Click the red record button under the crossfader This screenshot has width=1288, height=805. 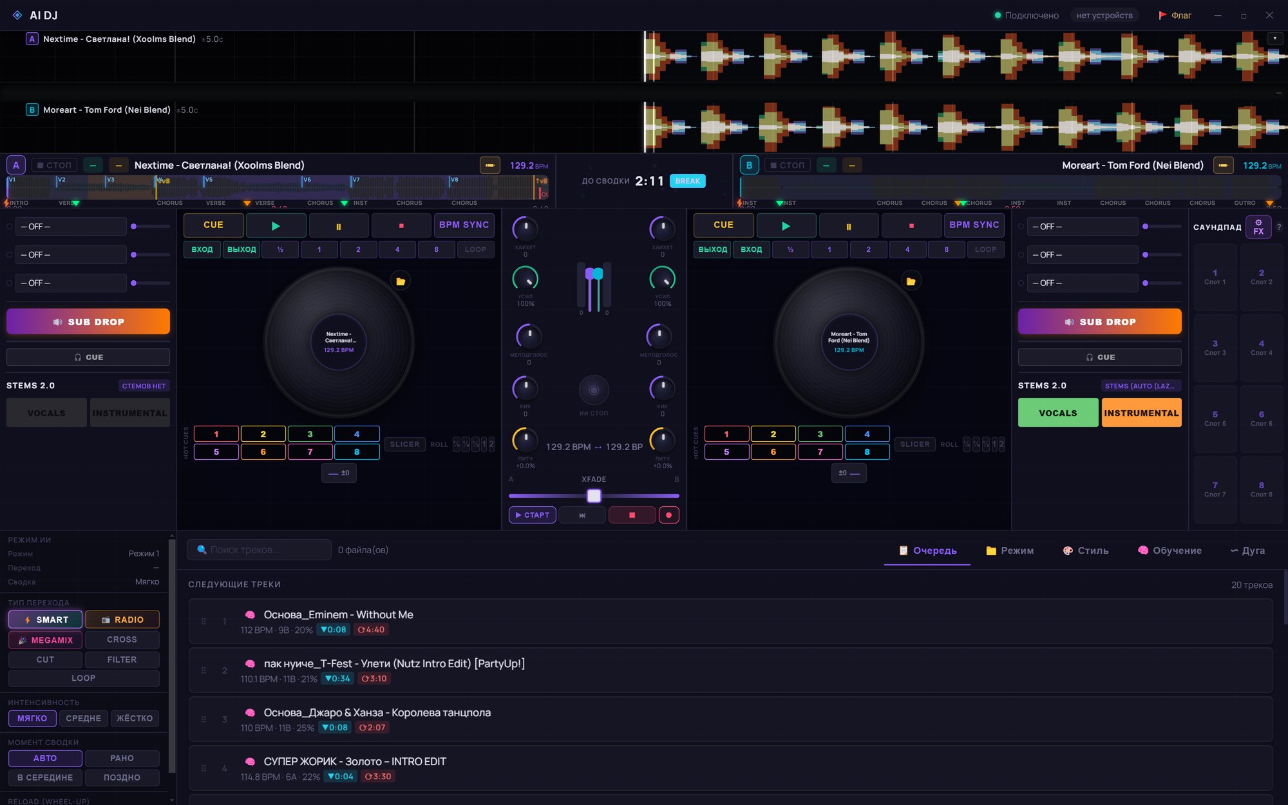tap(668, 515)
